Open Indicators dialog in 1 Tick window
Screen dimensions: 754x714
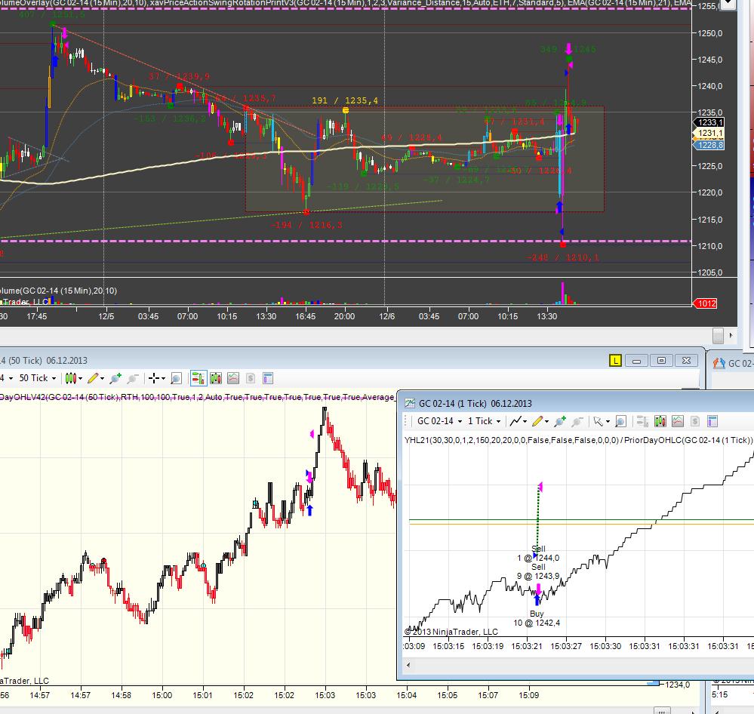[678, 422]
